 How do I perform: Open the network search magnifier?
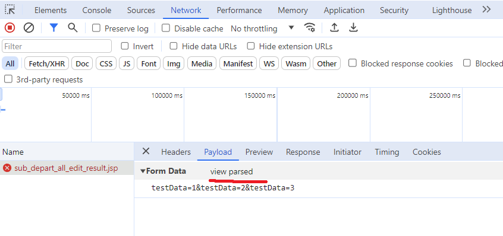point(73,28)
